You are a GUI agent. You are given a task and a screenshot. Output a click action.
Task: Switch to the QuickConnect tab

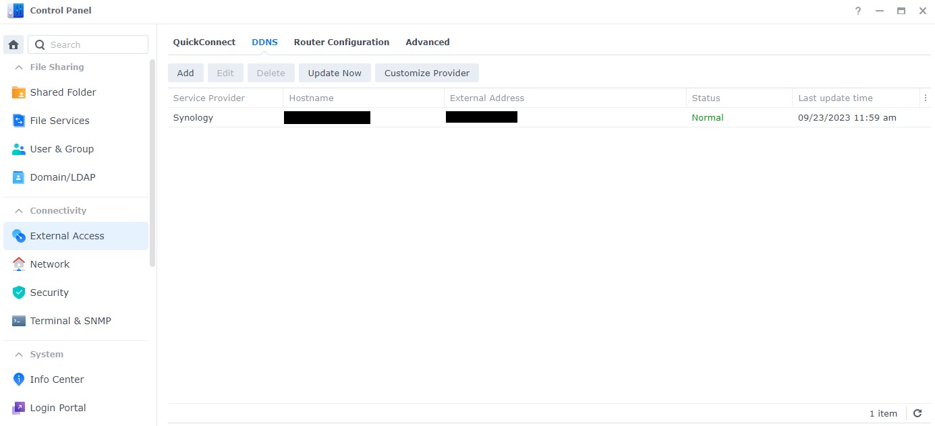(x=204, y=42)
